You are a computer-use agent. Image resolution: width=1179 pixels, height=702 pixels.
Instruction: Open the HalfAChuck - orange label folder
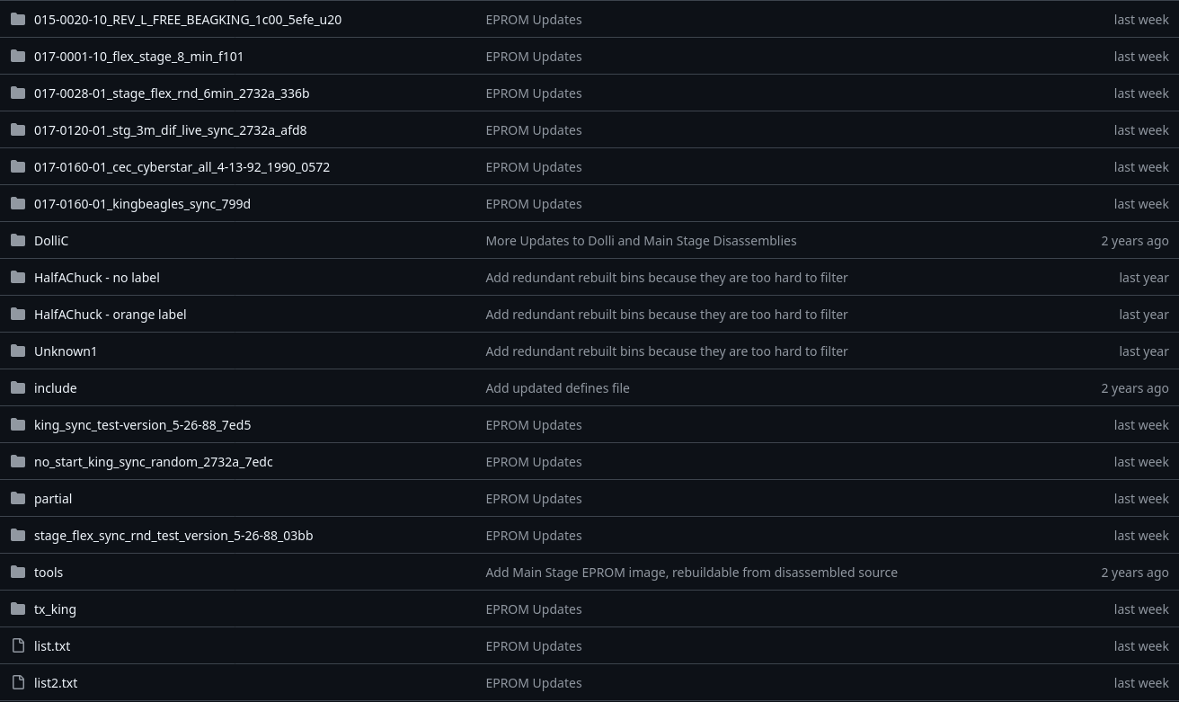pos(110,315)
